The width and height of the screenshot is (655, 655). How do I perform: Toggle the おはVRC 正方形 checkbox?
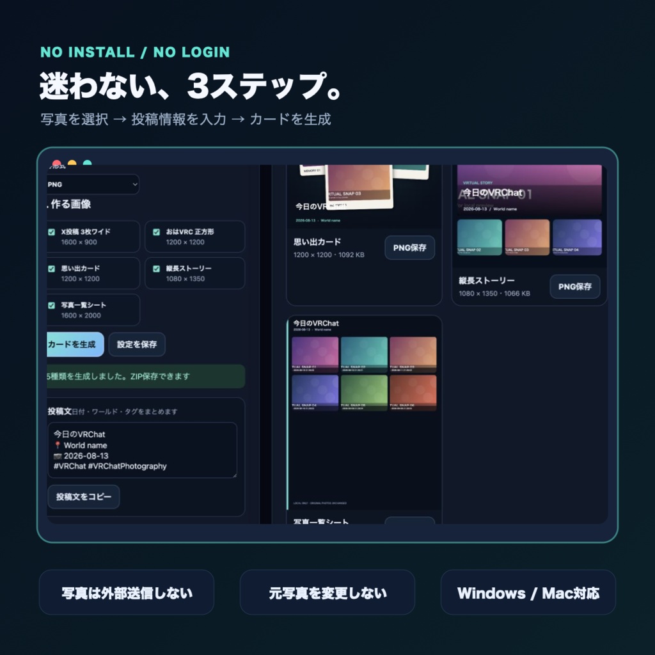pyautogui.click(x=156, y=232)
